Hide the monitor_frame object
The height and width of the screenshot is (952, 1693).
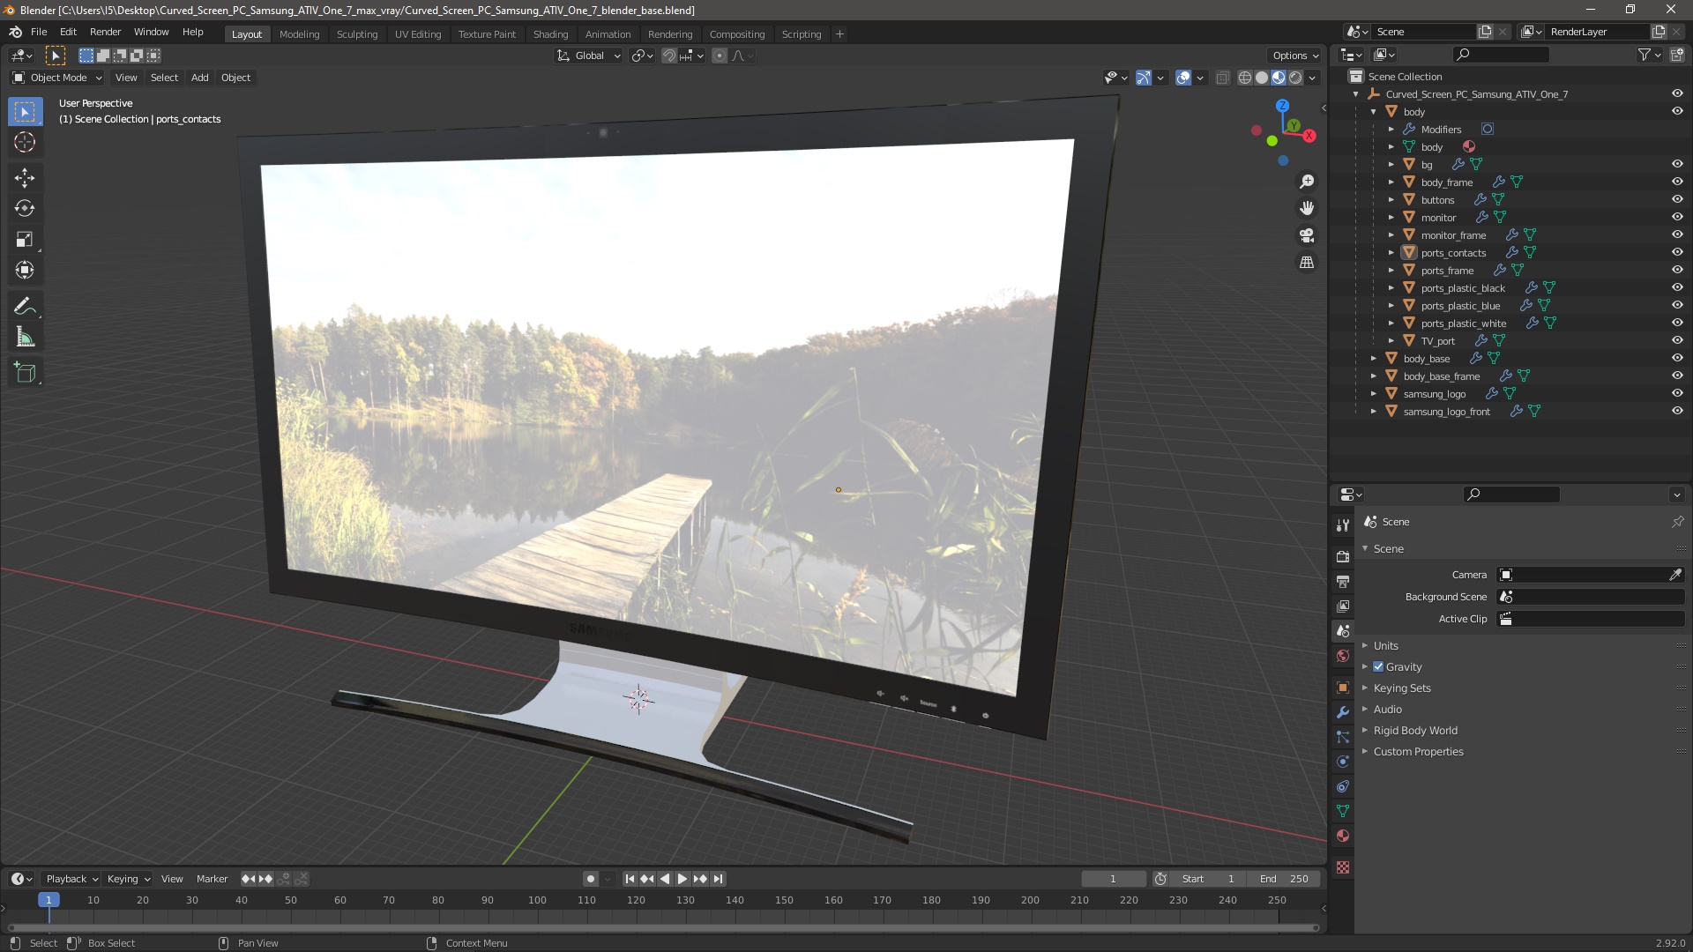tap(1677, 234)
